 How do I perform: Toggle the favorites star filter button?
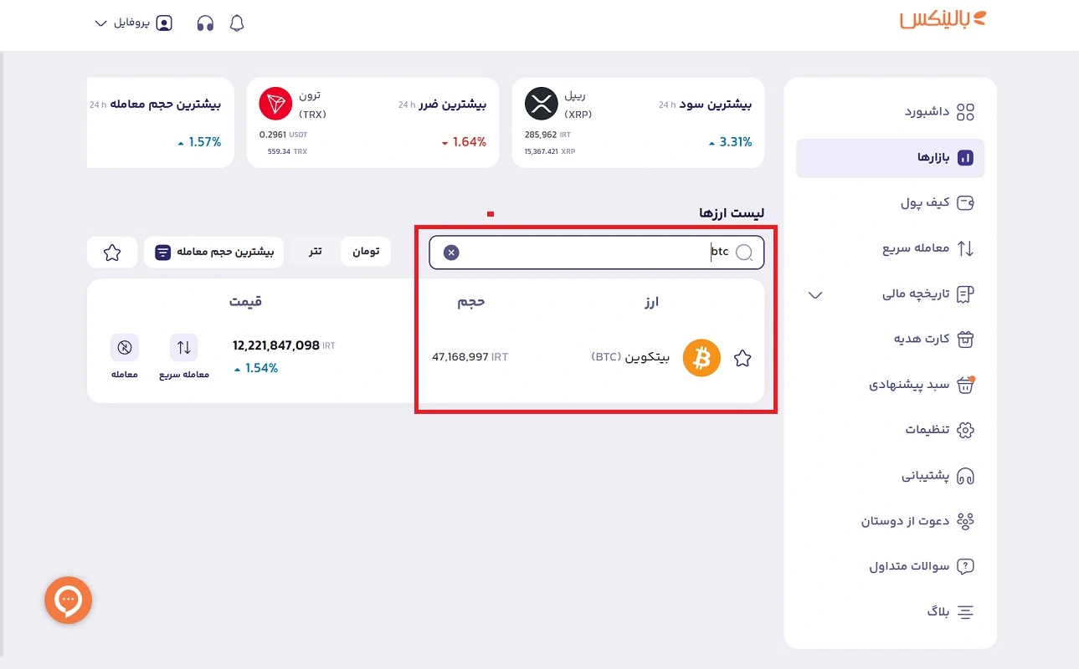coord(112,252)
